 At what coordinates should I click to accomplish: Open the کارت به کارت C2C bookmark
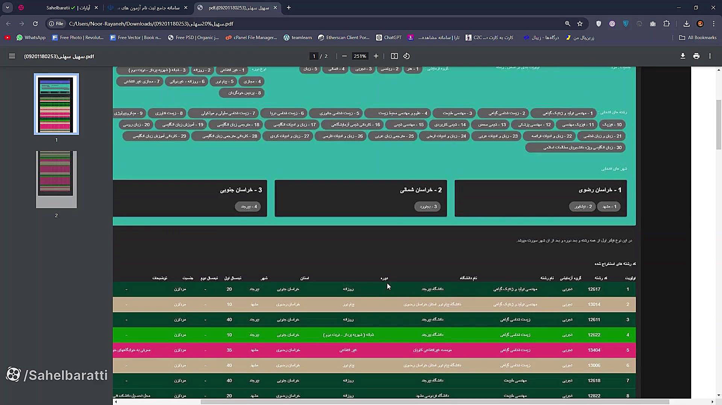tap(489, 38)
